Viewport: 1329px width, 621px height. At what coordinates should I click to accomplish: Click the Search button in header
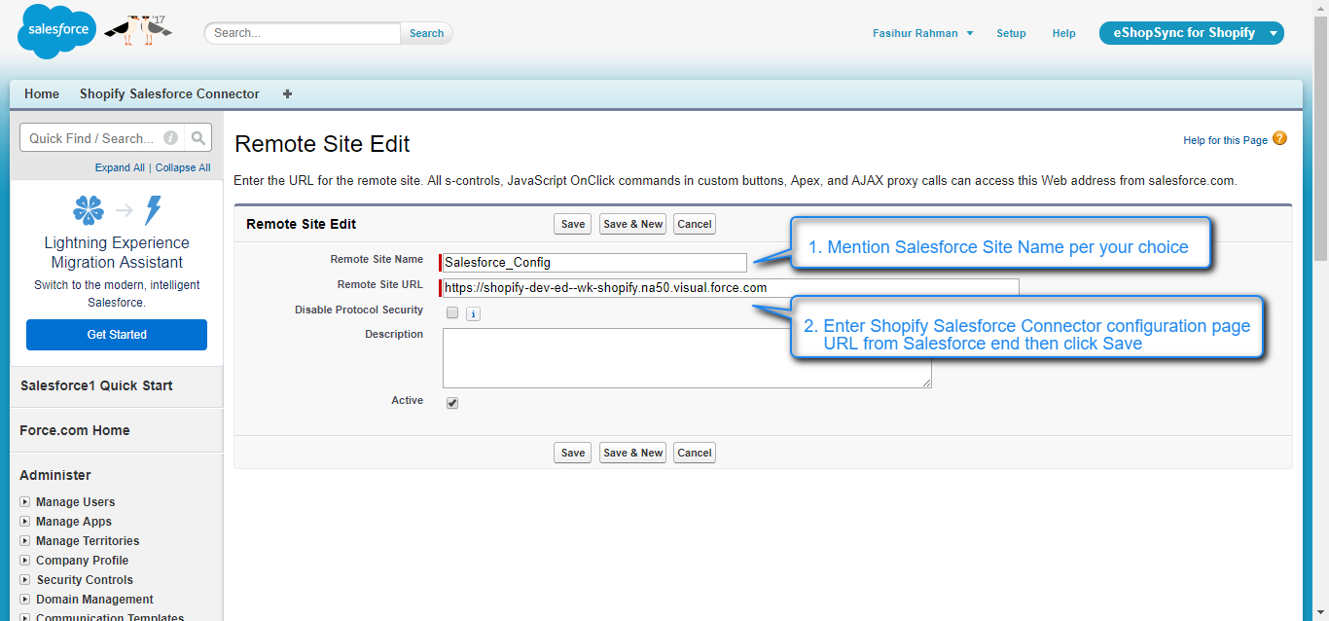coord(426,33)
